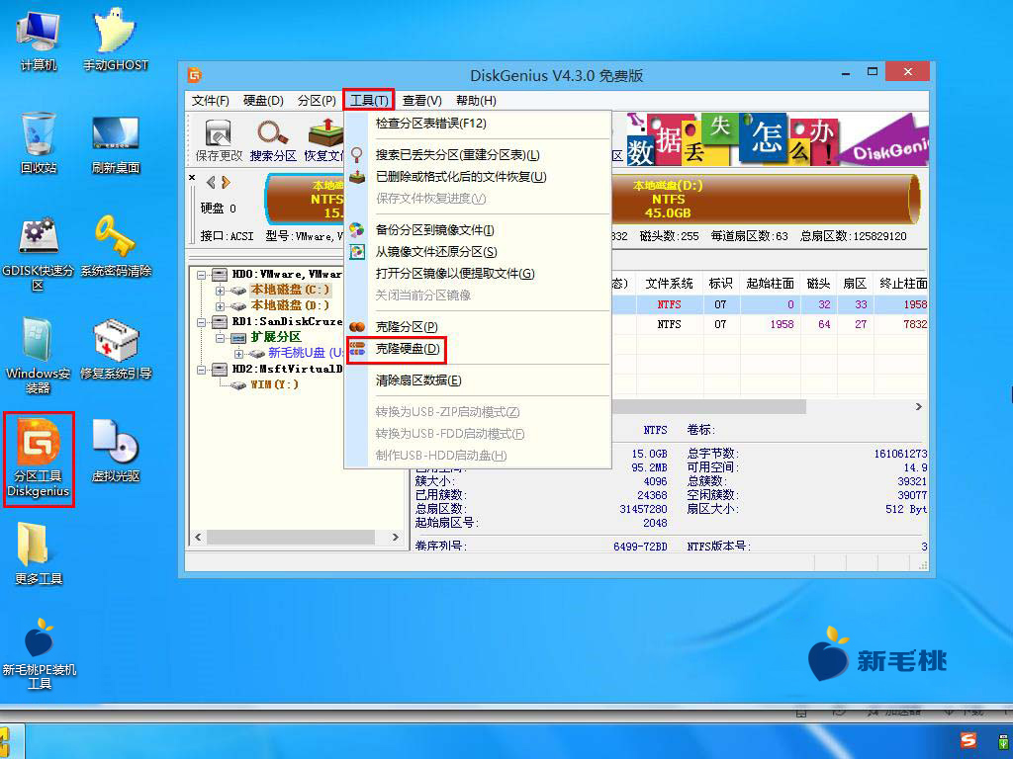Viewport: 1013px width, 759px height.
Task: Click the partition table's right scroll arrow
Action: point(919,406)
